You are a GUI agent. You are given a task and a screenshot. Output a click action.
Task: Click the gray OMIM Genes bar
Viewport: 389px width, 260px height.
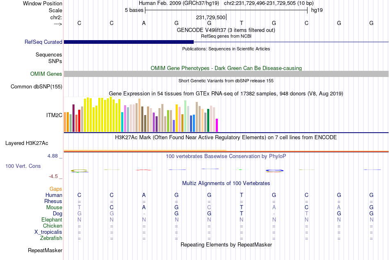pos(226,74)
